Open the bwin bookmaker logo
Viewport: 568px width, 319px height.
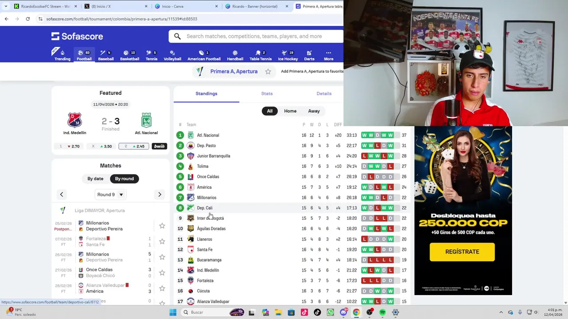[159, 146]
